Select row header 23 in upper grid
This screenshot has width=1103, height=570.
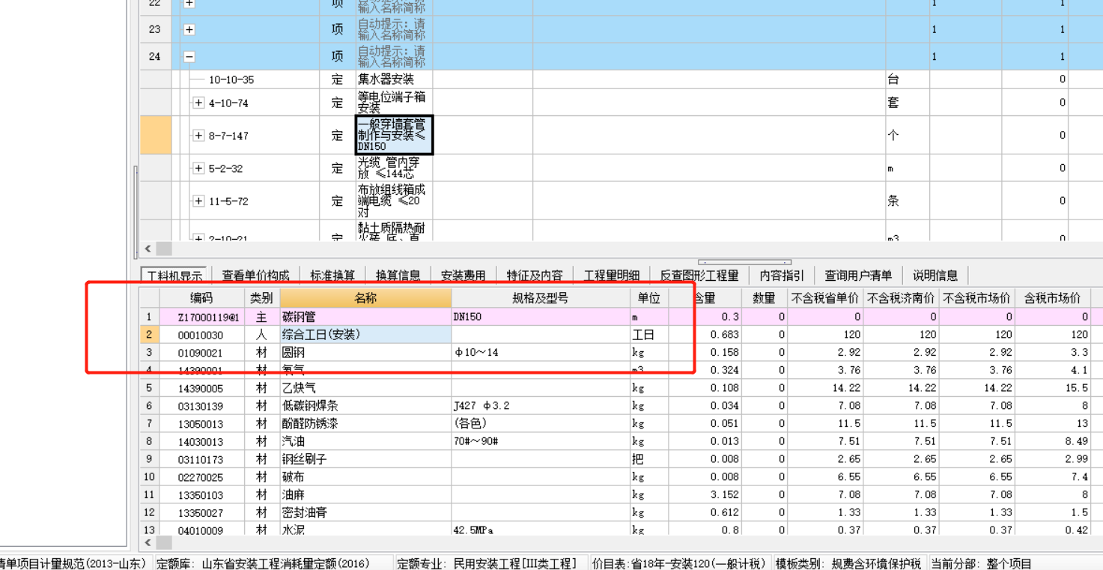tap(155, 30)
